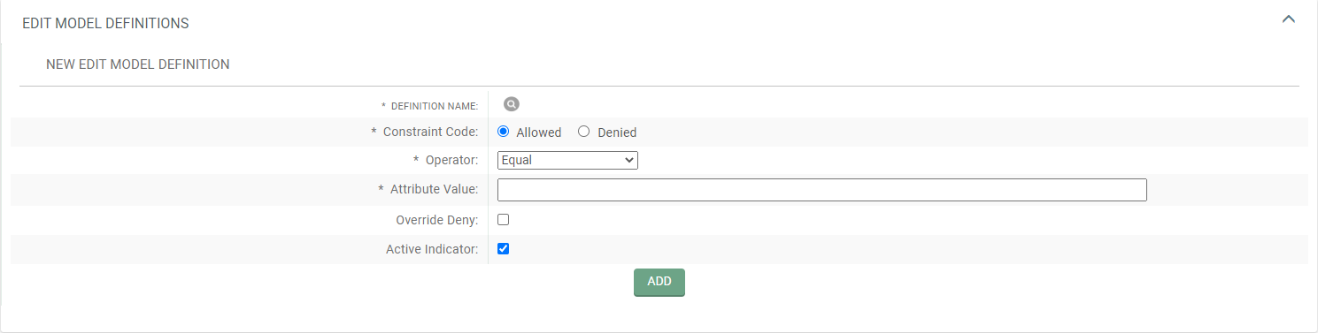Click the EDIT MODEL DEFINITIONS header title
Viewport: 1318px width, 333px height.
point(105,24)
